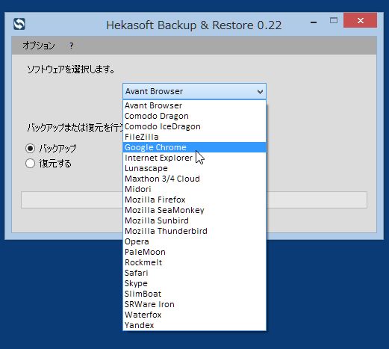This screenshot has height=349, width=389.
Task: Choose Mozilla Firefox from the list
Action: (194, 200)
